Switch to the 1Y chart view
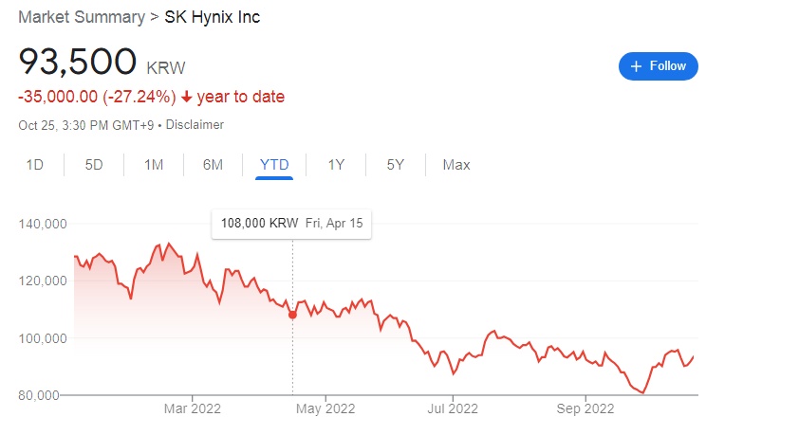799x435 pixels. pos(336,165)
